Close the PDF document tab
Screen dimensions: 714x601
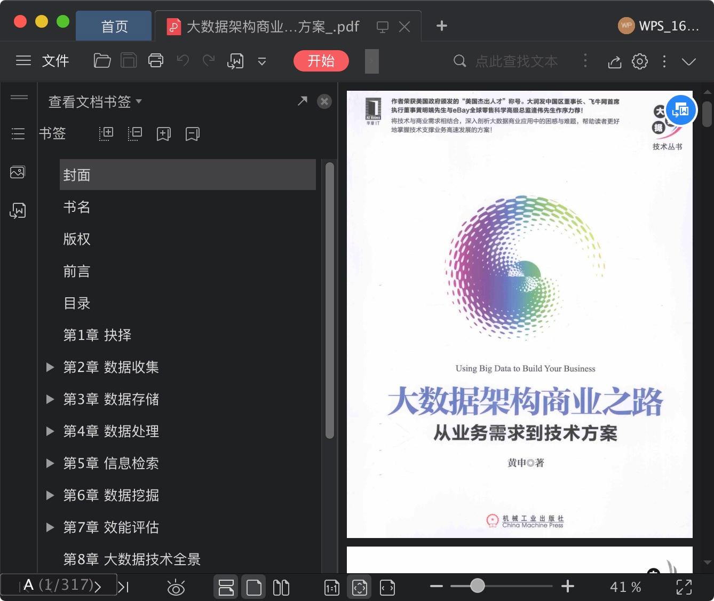[x=404, y=27]
